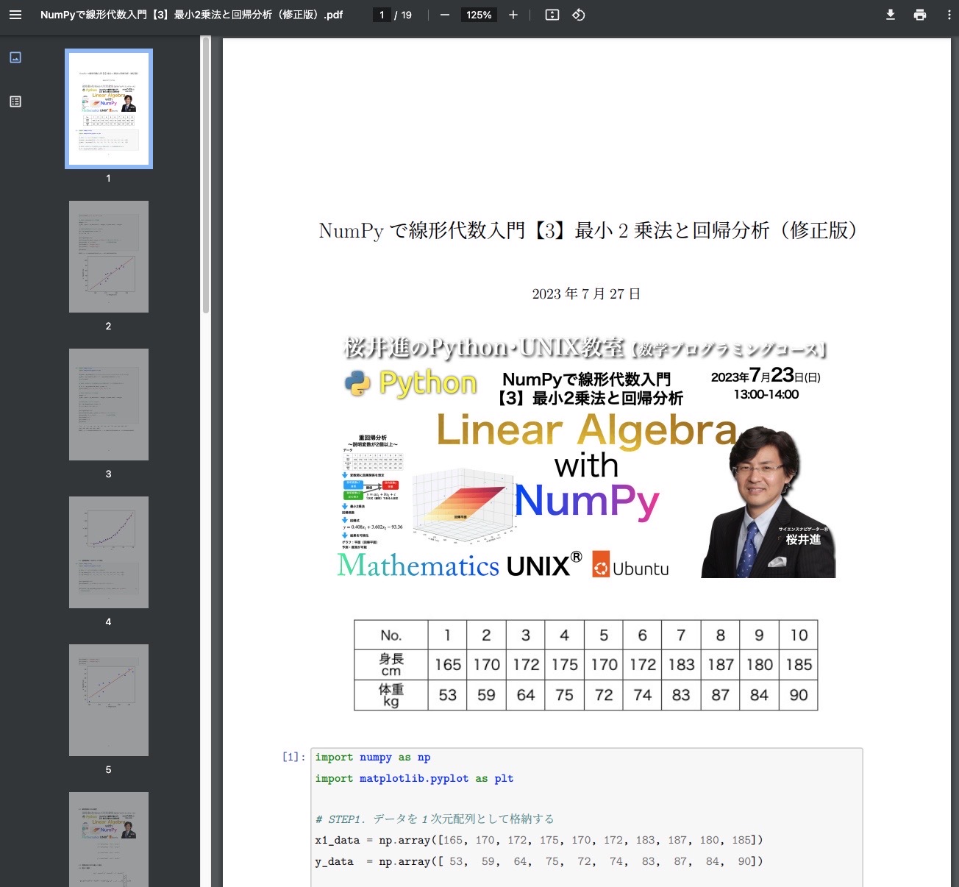
Task: Click the page number input field
Action: pyautogui.click(x=382, y=15)
